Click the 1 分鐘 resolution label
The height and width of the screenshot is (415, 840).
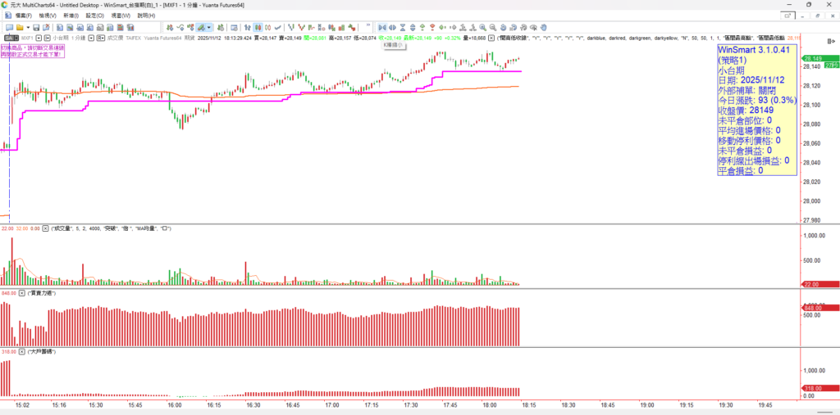[x=79, y=38]
